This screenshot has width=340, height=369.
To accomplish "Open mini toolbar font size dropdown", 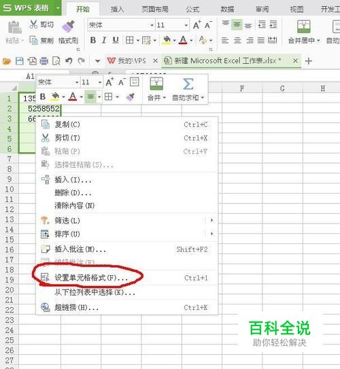I will coord(100,82).
